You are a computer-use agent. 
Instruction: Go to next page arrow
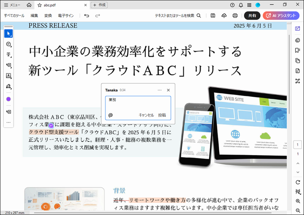click(x=298, y=172)
